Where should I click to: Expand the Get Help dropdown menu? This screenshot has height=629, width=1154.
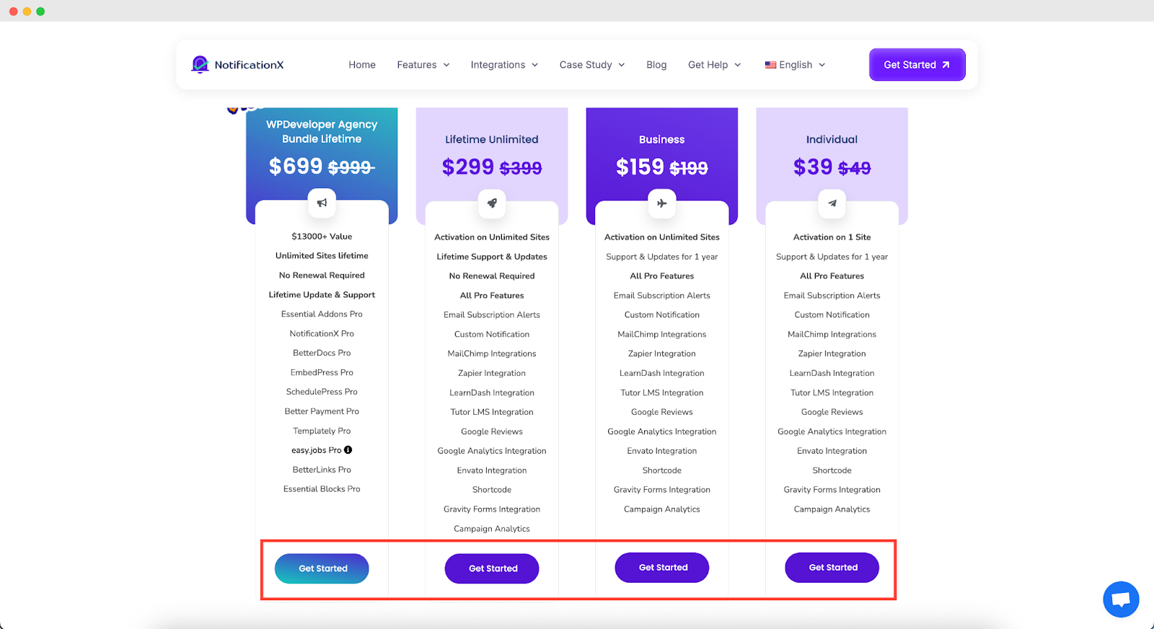(715, 65)
